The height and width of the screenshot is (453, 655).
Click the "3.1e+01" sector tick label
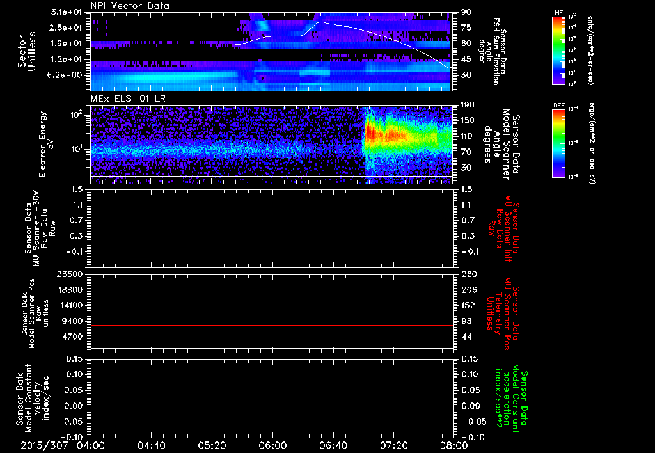[67, 12]
